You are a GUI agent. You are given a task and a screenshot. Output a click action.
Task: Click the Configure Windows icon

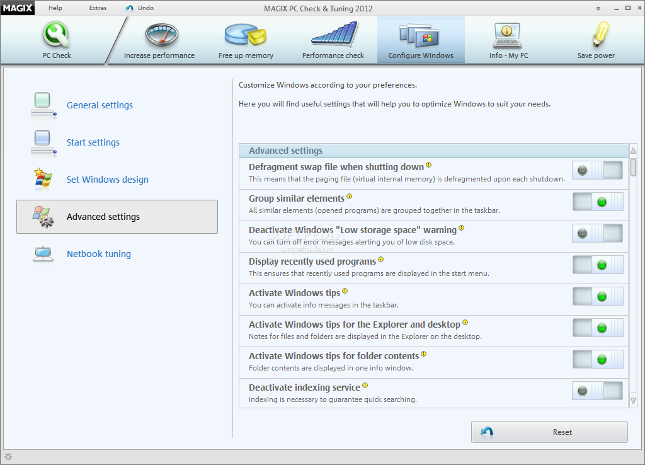click(420, 35)
